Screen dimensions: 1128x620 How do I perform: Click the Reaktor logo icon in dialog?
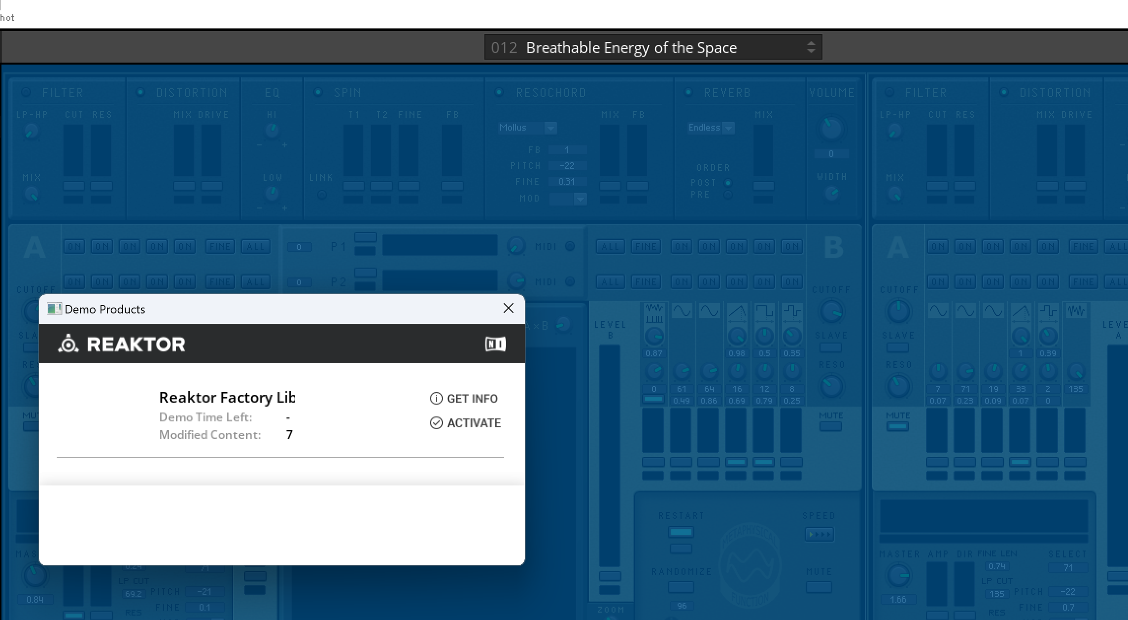[68, 344]
